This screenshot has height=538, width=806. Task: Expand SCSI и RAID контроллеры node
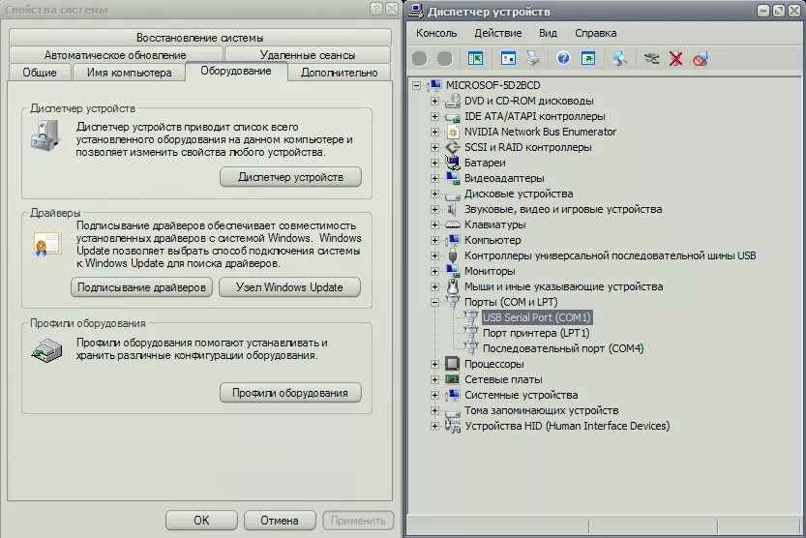(434, 147)
